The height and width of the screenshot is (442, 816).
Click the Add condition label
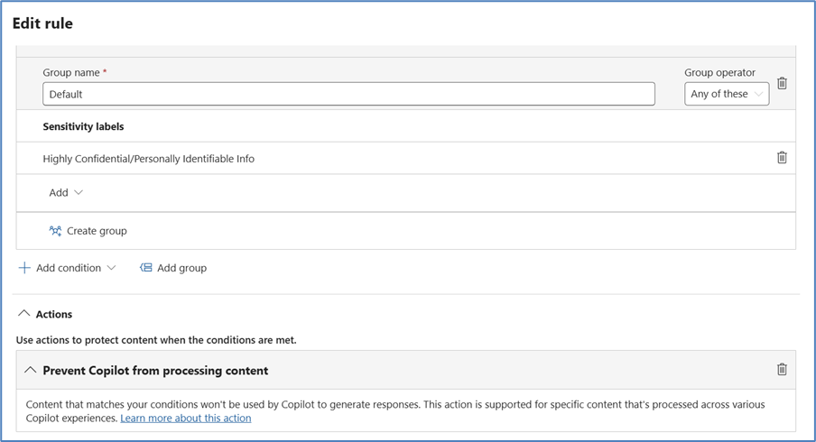point(68,268)
